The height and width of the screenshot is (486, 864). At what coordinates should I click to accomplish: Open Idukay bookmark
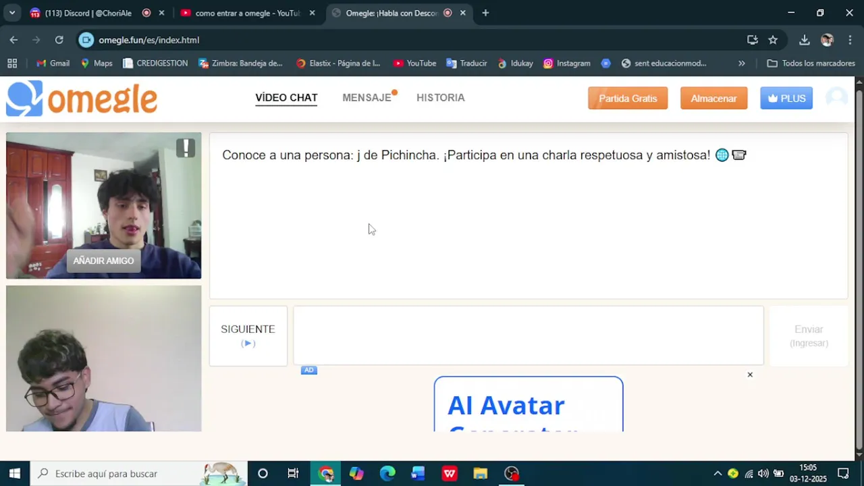tap(515, 63)
